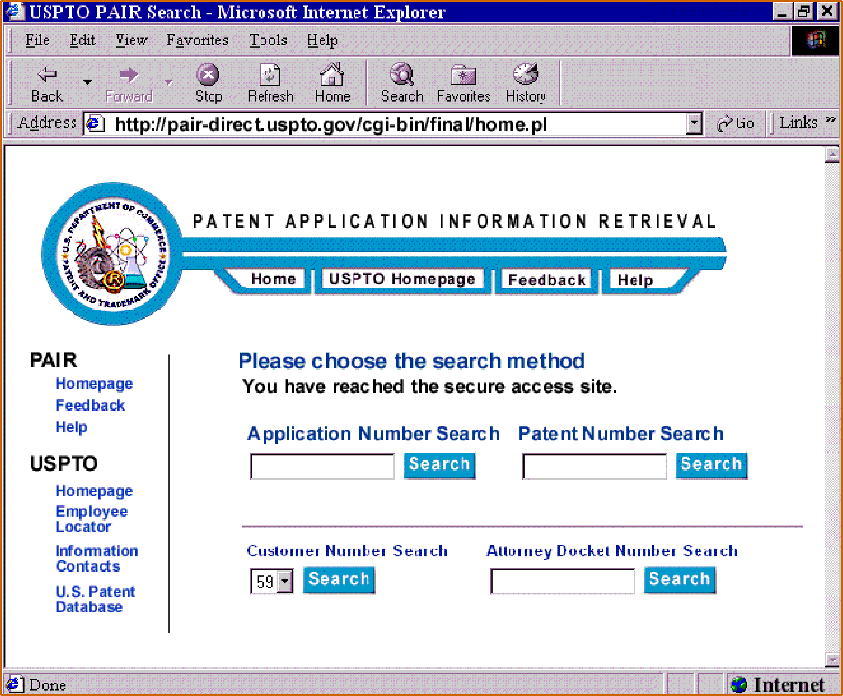843x696 pixels.
Task: Expand the address bar dropdown arrow
Action: 694,123
